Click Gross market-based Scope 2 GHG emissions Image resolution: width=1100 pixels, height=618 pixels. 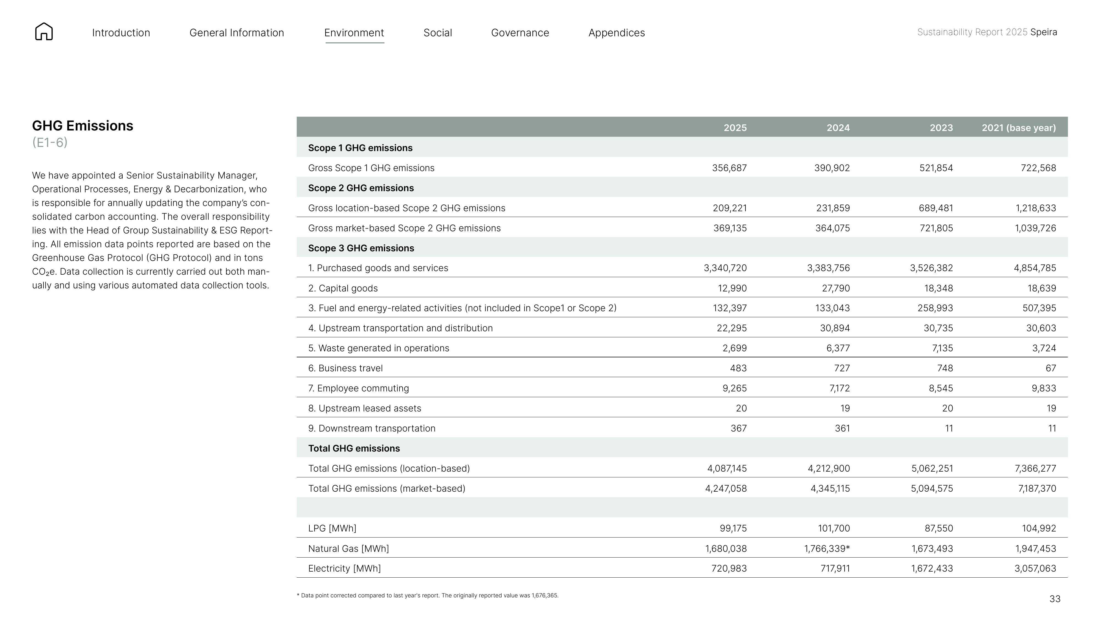coord(404,228)
